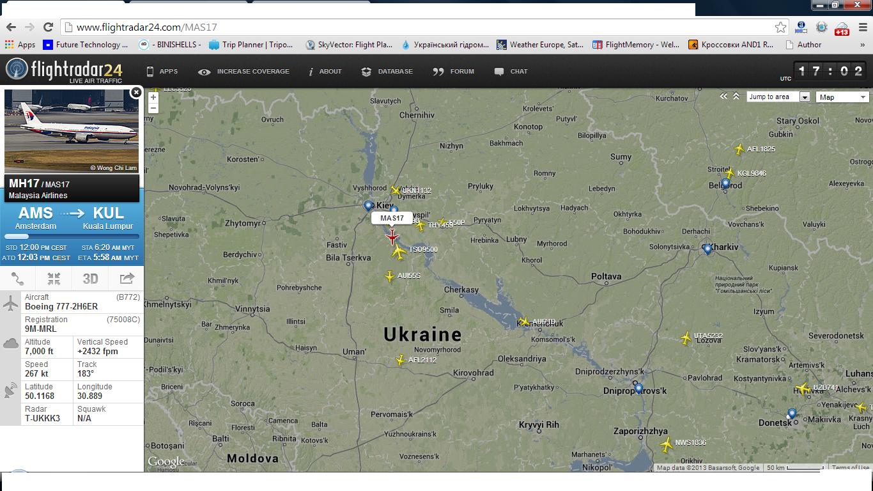Collapse map controls with double-left chevron
This screenshot has height=491, width=873.
723,97
